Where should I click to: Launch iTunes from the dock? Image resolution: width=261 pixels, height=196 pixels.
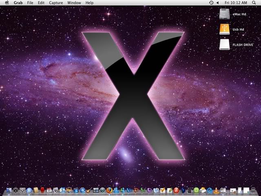[x=62, y=190]
